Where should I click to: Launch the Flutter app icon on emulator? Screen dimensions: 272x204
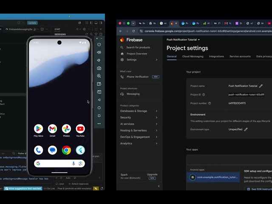pos(80,150)
